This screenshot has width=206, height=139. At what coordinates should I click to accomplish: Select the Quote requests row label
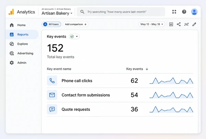[76, 109]
